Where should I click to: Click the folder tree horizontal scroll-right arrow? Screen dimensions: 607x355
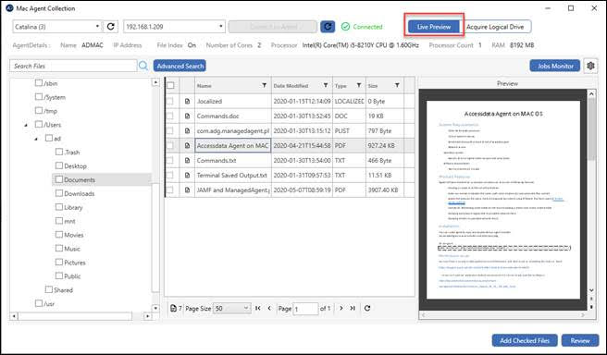point(147,316)
